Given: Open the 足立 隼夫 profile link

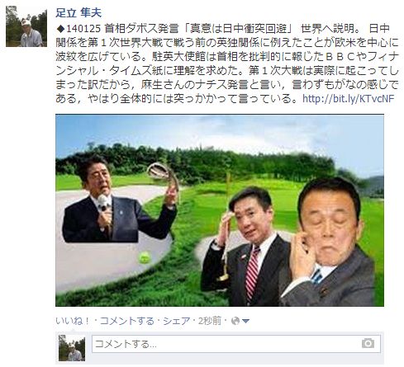Looking at the screenshot, I should point(78,12).
